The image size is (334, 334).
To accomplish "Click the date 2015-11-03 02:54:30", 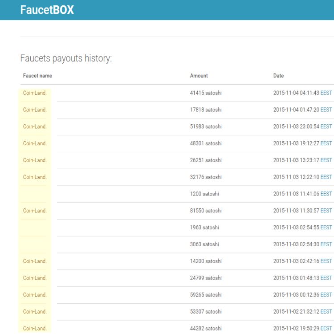I will (296, 244).
